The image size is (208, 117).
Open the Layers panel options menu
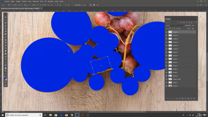[x=196, y=19]
